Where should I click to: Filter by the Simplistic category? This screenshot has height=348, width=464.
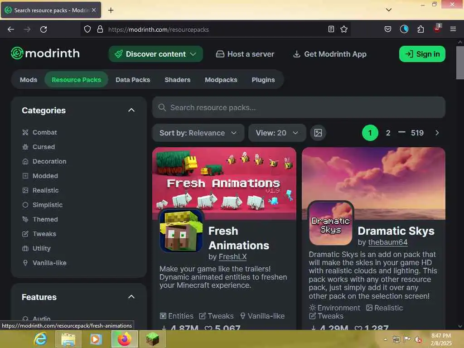point(42,205)
